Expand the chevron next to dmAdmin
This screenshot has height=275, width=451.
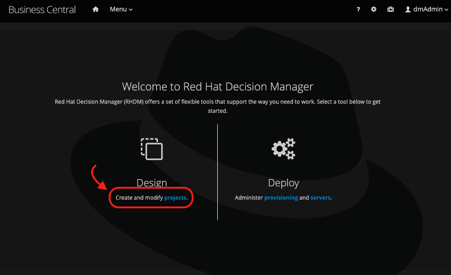pos(446,10)
